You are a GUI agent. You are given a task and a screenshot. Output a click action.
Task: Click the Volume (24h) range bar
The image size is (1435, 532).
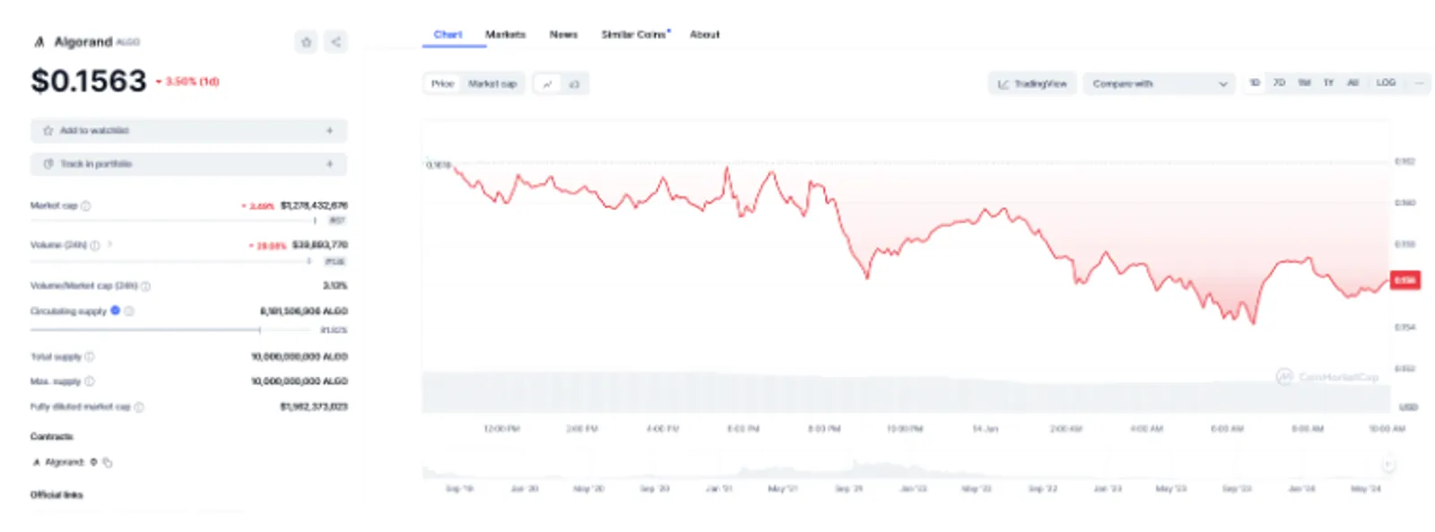point(171,262)
